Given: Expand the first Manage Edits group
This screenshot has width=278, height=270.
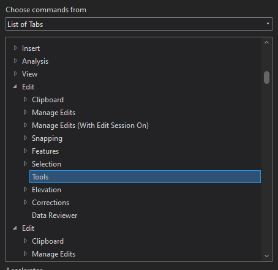Looking at the screenshot, I should pyautogui.click(x=25, y=113).
